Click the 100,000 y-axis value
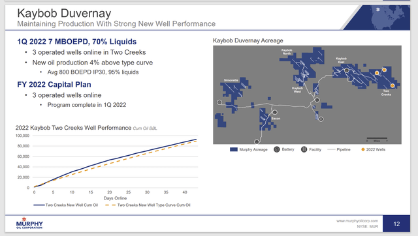This screenshot has height=236, width=418. [22, 136]
